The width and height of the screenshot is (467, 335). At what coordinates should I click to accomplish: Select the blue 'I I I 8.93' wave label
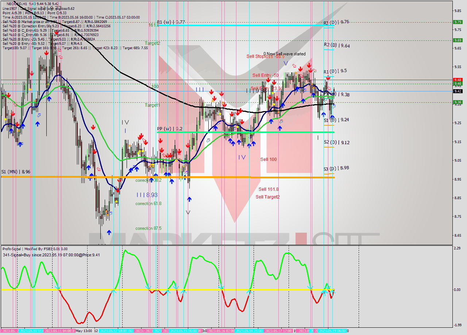tap(147, 195)
